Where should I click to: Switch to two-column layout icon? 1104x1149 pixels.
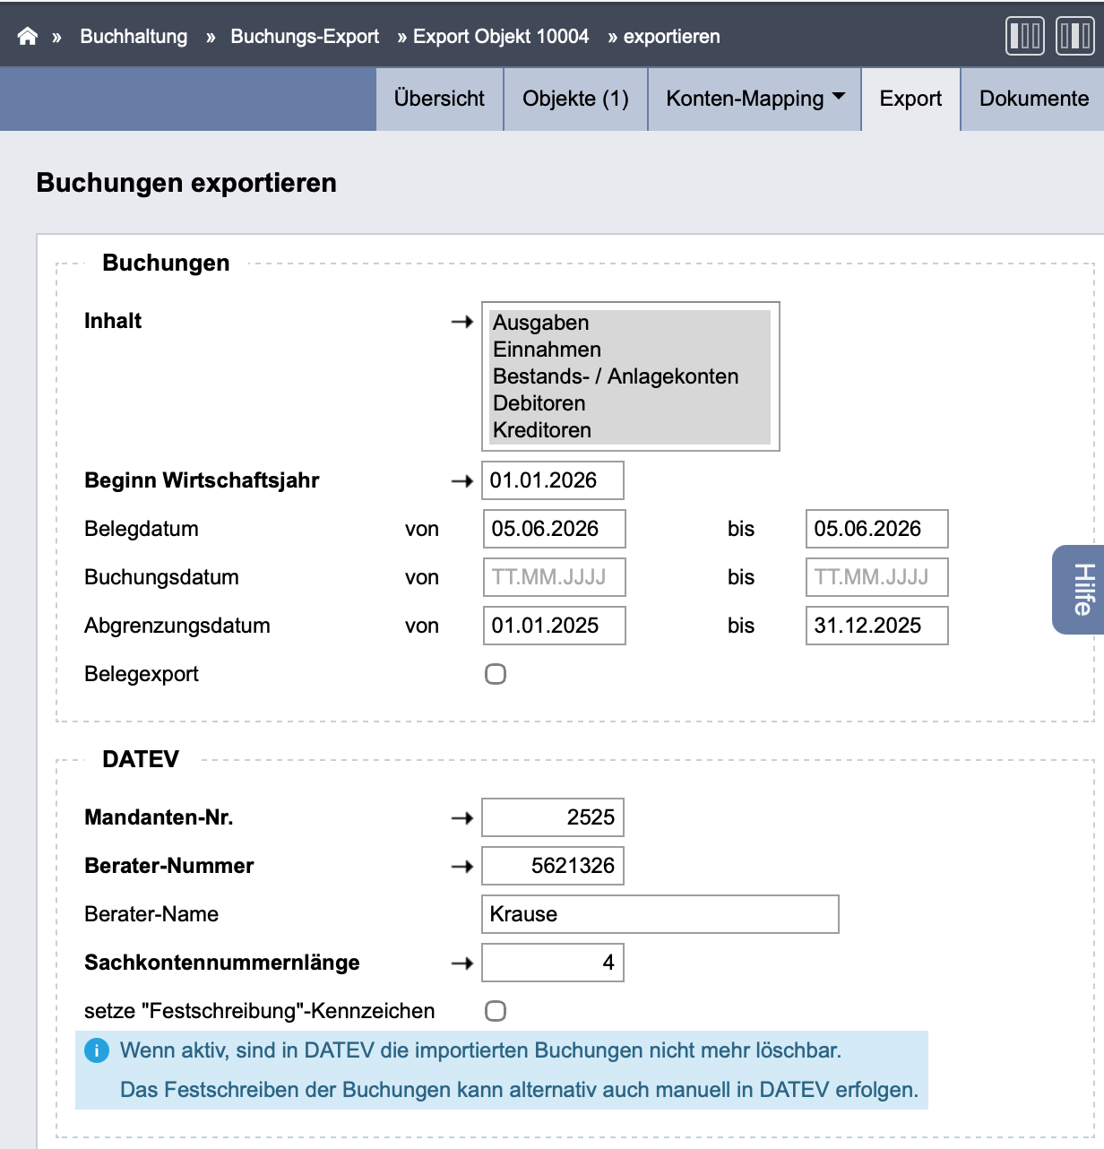point(1074,36)
